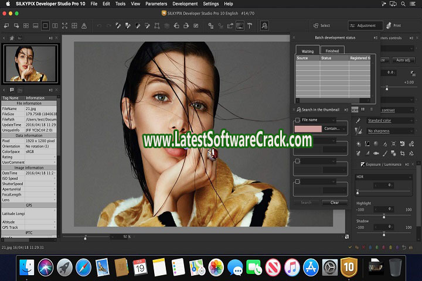This screenshot has height=281, width=422.
Task: Open the No sharpness dropdown
Action: [x=390, y=131]
